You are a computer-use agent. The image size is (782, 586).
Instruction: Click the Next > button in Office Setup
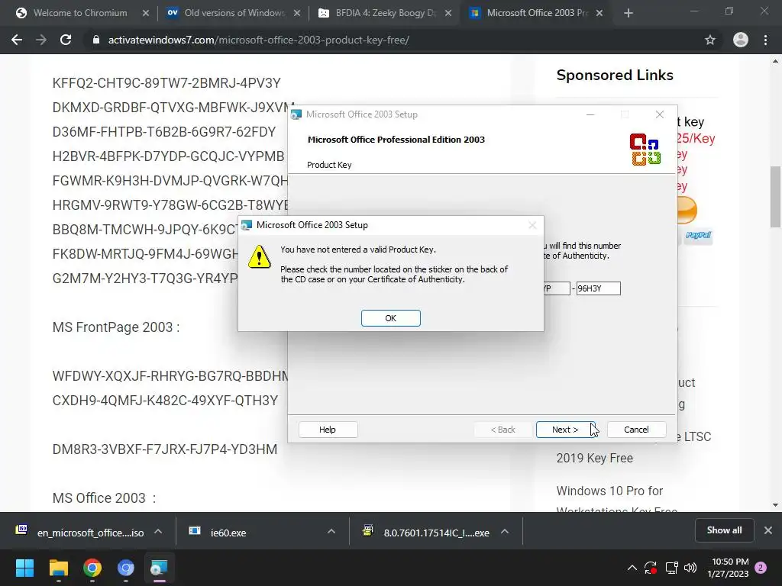pos(565,430)
